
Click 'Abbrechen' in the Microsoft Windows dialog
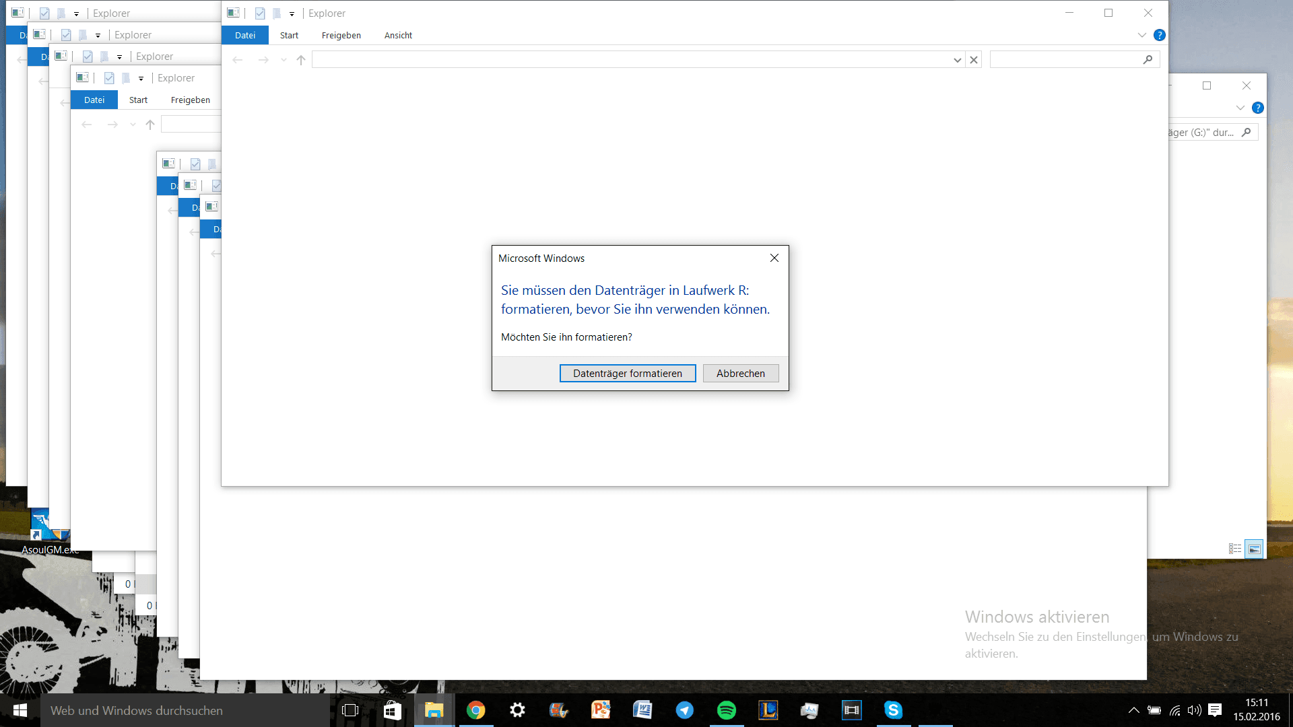tap(741, 374)
